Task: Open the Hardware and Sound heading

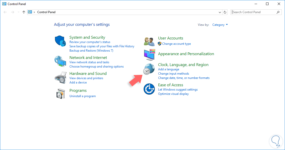Action: (x=88, y=73)
